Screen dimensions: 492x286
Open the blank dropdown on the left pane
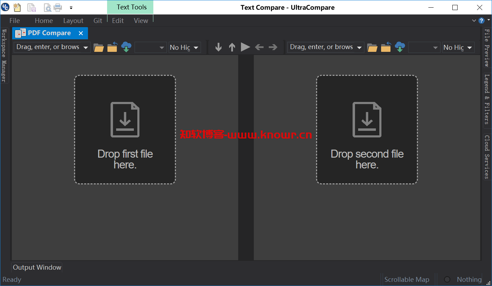click(151, 47)
